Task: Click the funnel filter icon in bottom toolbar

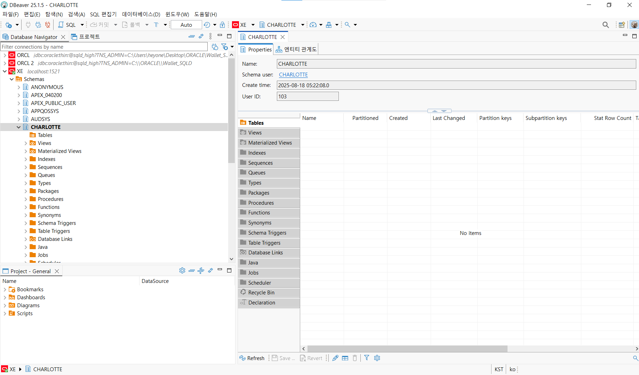Action: click(367, 358)
